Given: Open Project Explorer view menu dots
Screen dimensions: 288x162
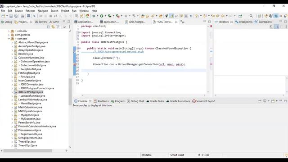Looking at the screenshot, I should click(69, 27).
